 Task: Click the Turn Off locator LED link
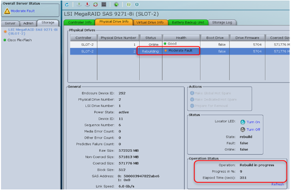pyautogui.click(x=253, y=129)
